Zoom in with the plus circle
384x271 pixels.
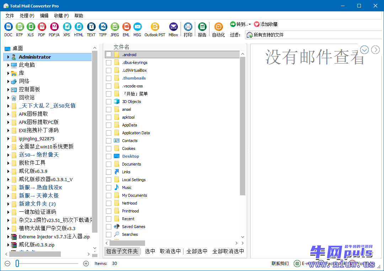click(86, 264)
